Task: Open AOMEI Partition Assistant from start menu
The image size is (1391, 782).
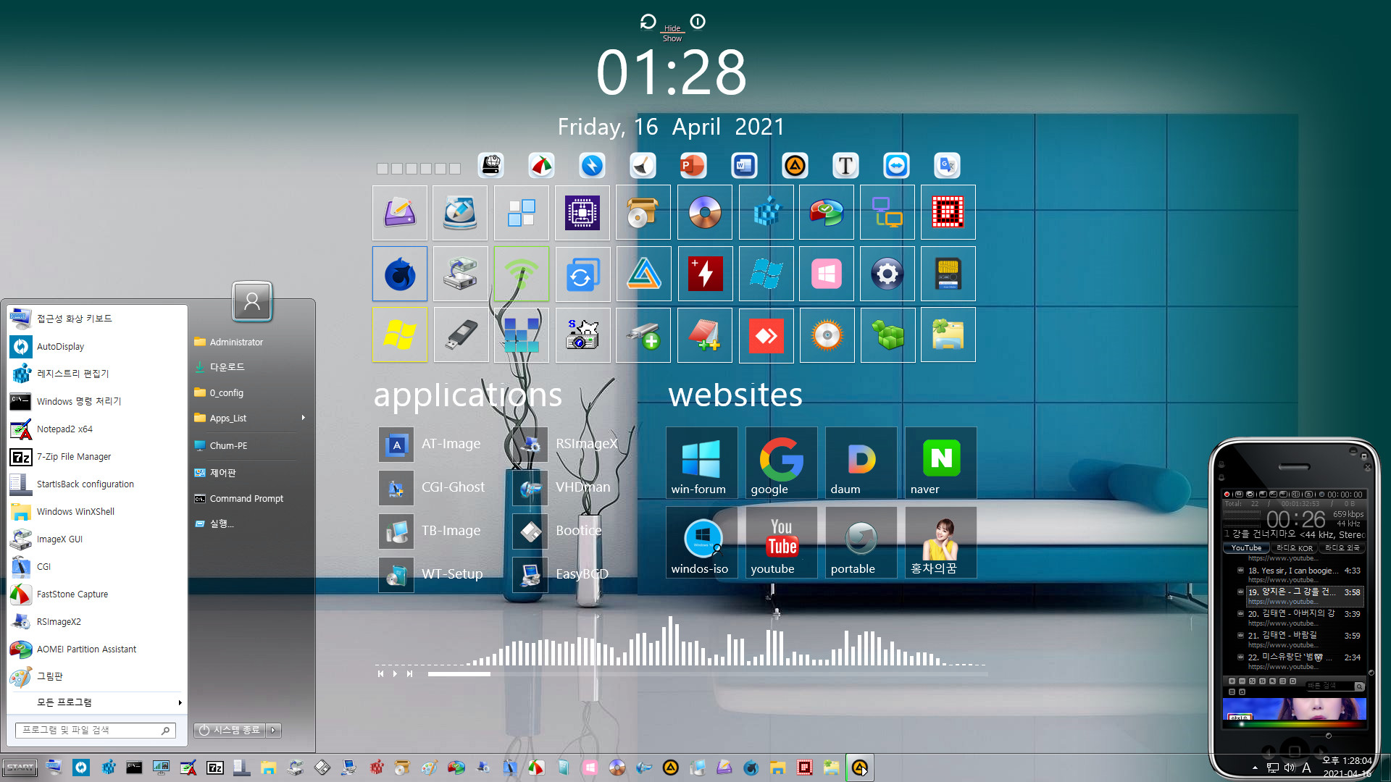Action: coord(97,649)
